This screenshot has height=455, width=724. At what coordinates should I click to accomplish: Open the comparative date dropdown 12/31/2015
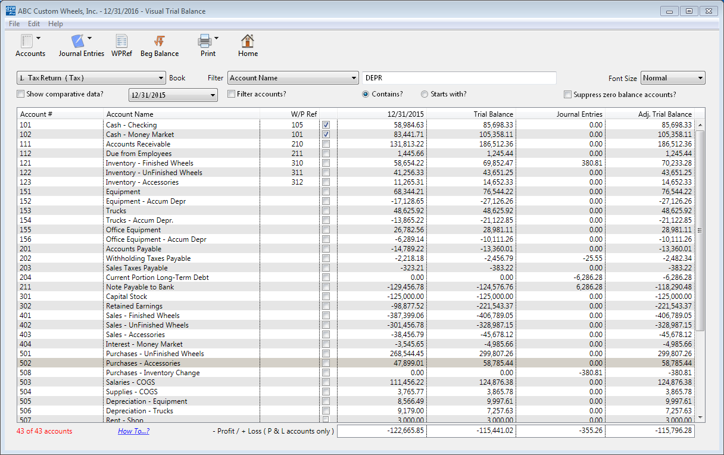pyautogui.click(x=173, y=95)
